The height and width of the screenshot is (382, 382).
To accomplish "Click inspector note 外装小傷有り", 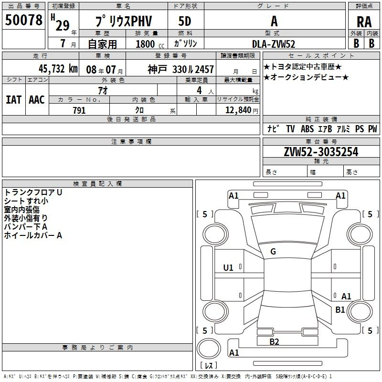I will (x=26, y=218).
